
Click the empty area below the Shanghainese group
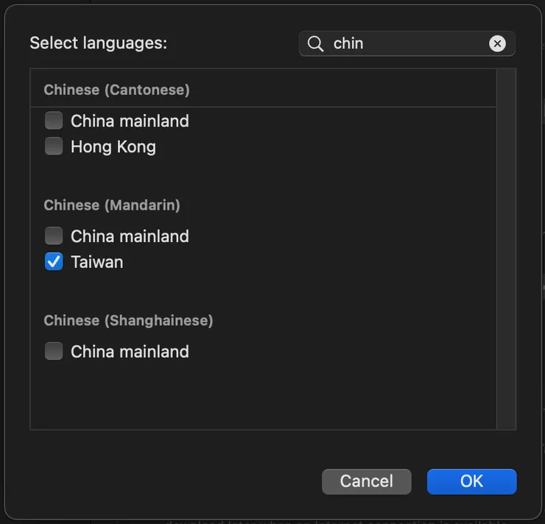pyautogui.click(x=258, y=397)
